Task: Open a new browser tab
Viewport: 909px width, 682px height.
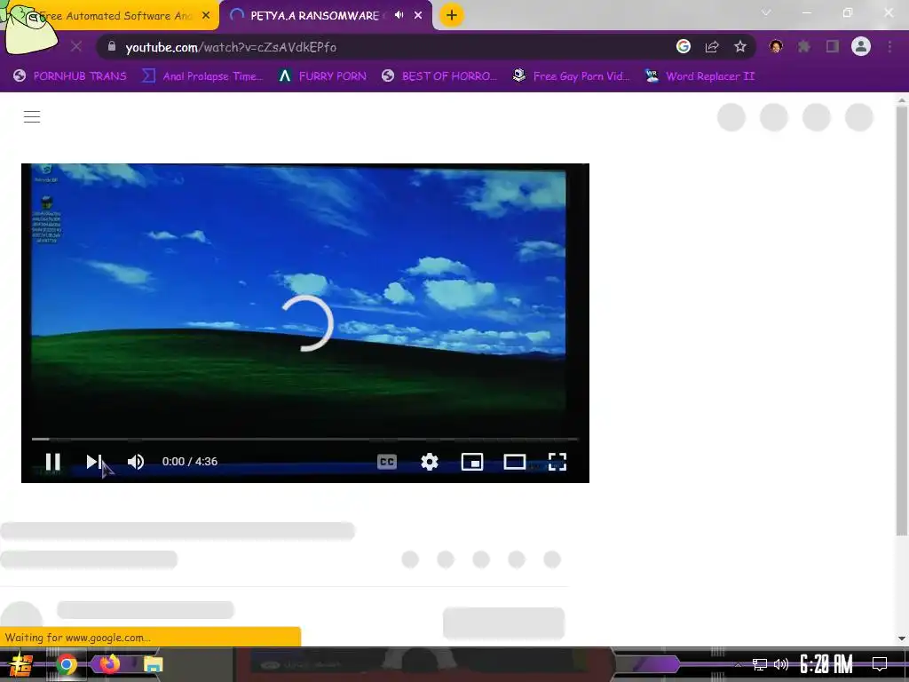Action: point(451,15)
